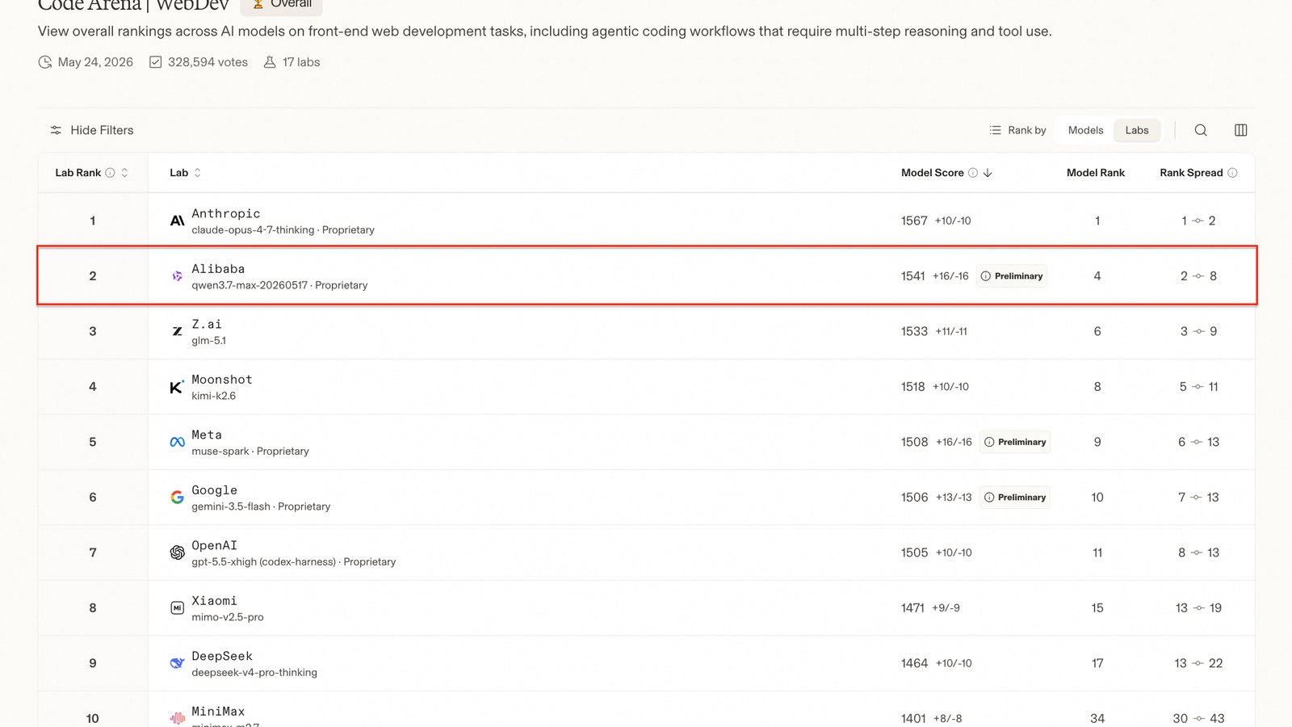
Task: Select the deepseek-v4-pro-thinking model text
Action: click(254, 673)
